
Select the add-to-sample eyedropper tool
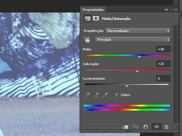[x=96, y=95]
